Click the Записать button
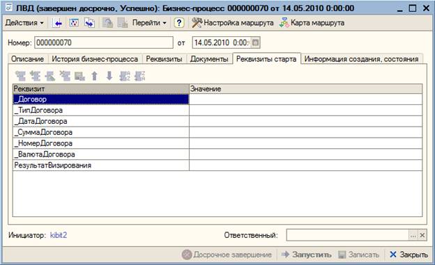Viewport: 435px width, 265px height. click(x=359, y=255)
